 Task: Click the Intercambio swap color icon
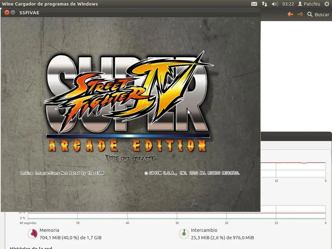coord(184,234)
